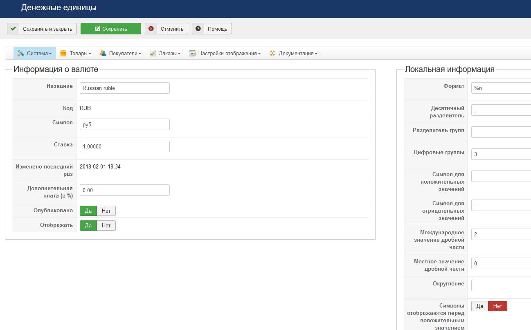This screenshot has width=531, height=330.
Task: Expand the Система menu arrow
Action: pyautogui.click(x=50, y=54)
